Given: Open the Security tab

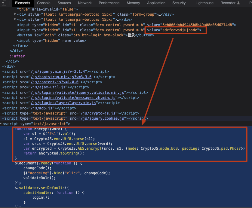Looking at the screenshot, I should tap(179, 3).
